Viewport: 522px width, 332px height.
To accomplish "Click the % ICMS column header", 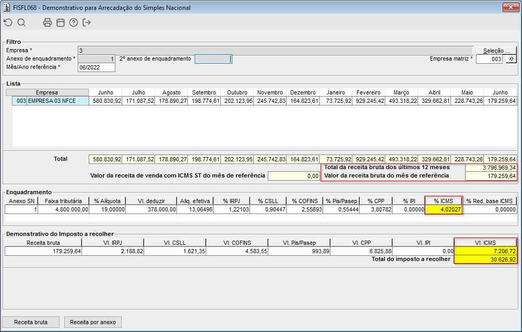I will (444, 201).
